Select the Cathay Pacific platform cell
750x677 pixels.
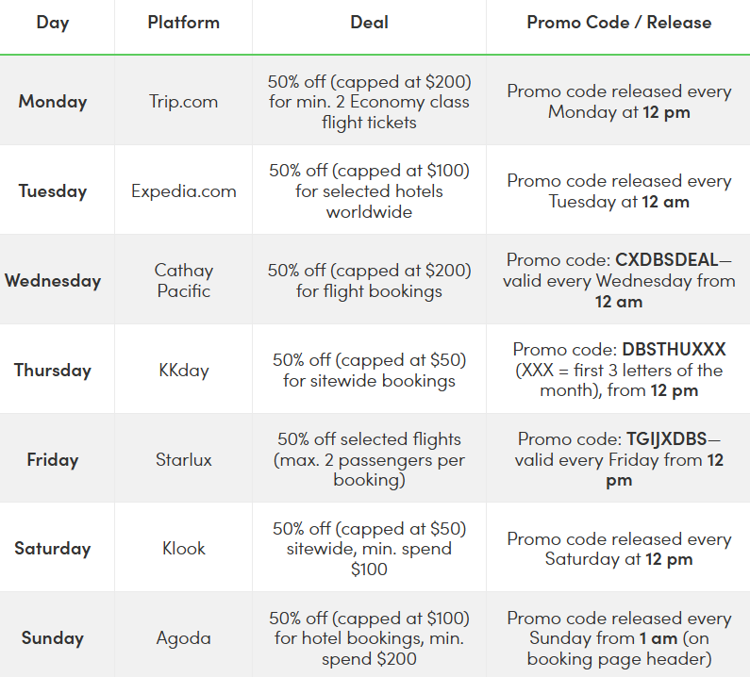click(x=183, y=281)
